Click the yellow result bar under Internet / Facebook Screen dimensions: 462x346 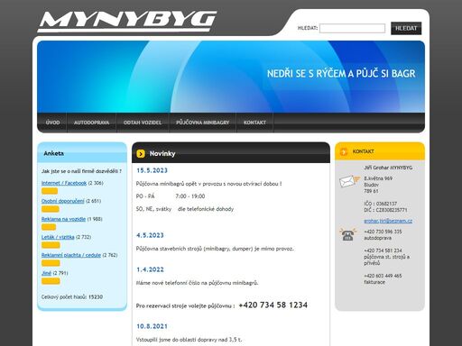(50, 191)
